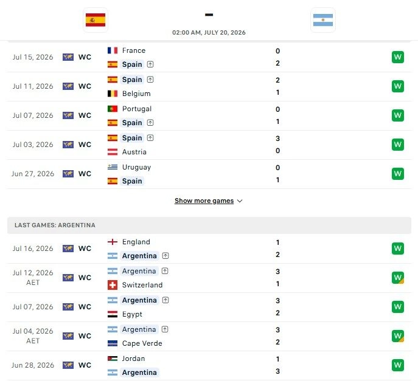Open the Switzerland team link

point(142,285)
